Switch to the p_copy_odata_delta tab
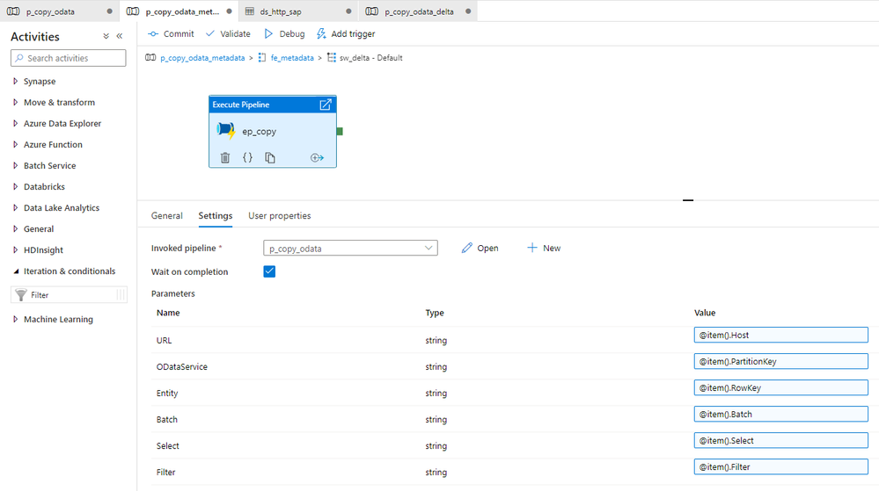Screen dimensions: 879x491 [x=418, y=11]
